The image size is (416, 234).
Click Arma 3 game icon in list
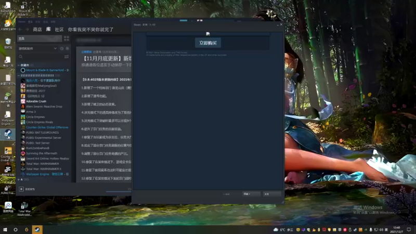click(x=23, y=112)
